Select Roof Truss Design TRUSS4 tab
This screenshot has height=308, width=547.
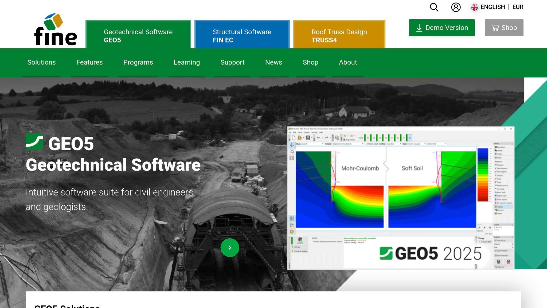[x=339, y=34]
